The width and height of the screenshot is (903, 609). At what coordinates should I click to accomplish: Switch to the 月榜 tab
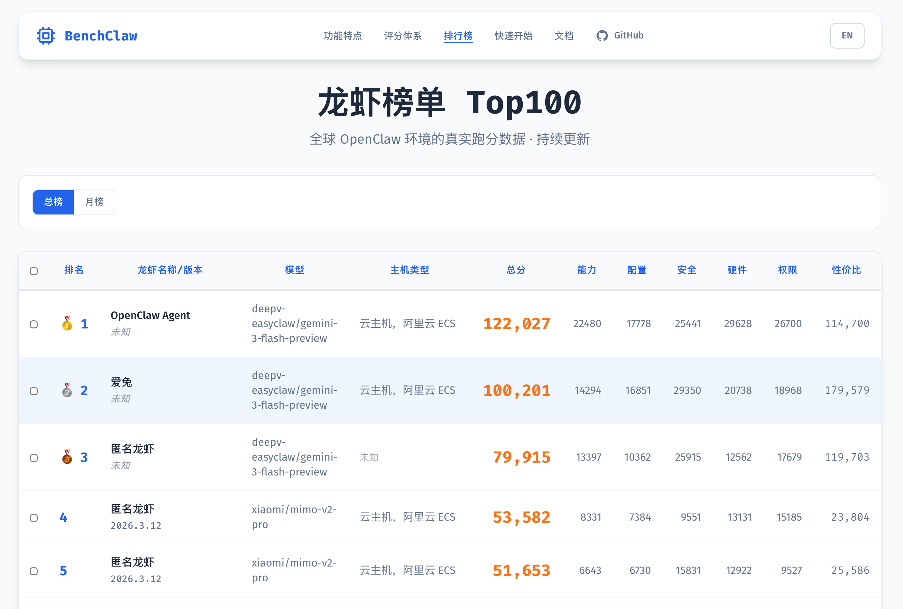94,202
